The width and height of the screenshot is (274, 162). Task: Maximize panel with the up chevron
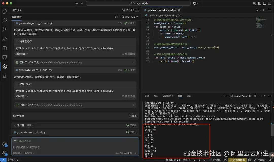pos(265,96)
